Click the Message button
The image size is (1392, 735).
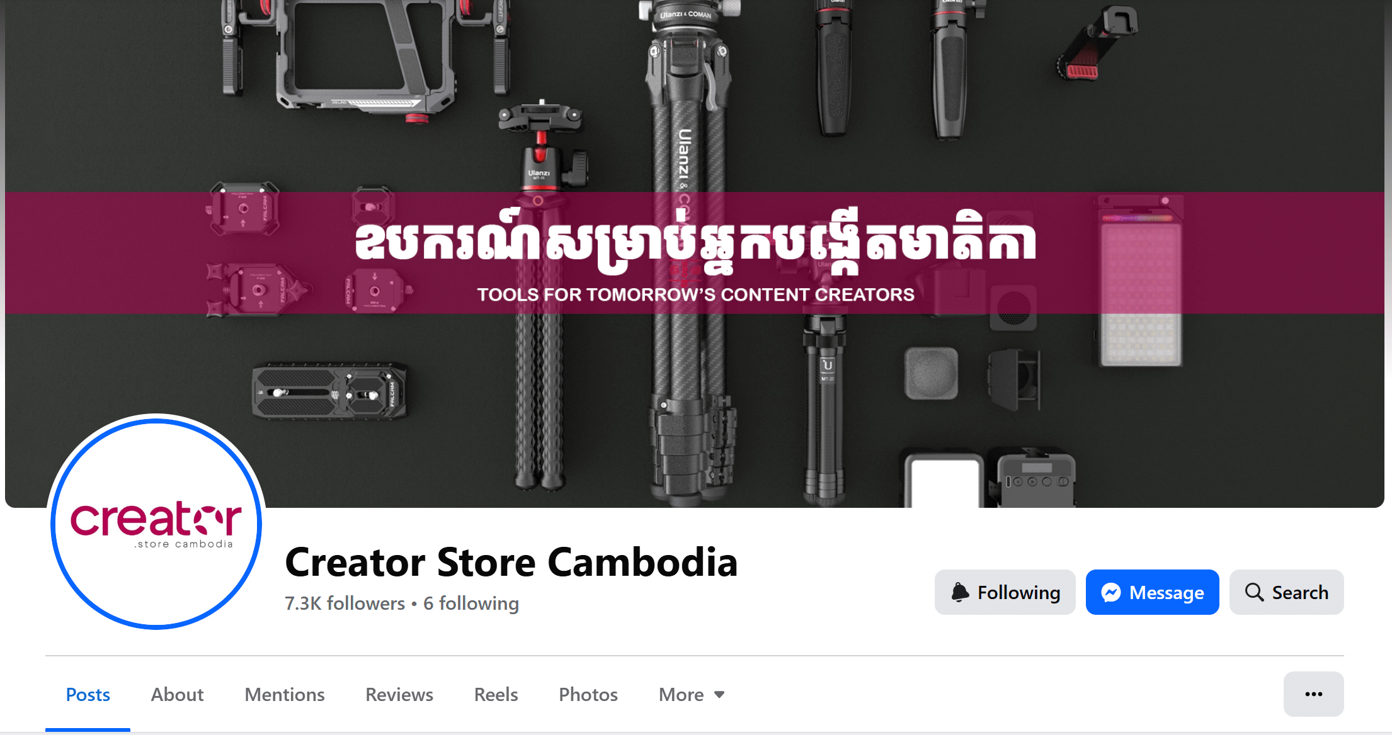[1153, 592]
